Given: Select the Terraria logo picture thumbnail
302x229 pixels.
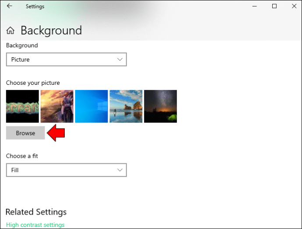Looking at the screenshot, I should 22,106.
